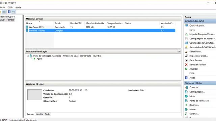
Task: Click the Mover icon
Action: click(x=186, y=109)
